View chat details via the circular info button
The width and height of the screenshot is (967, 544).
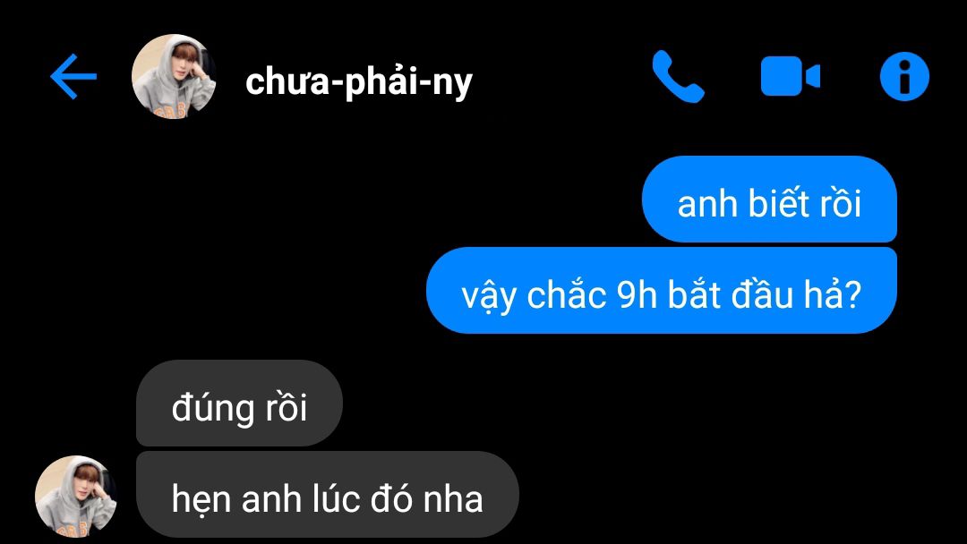coord(904,76)
